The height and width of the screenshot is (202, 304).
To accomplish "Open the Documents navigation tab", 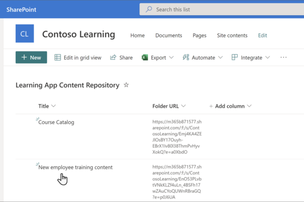I will [169, 35].
